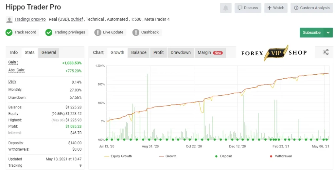Image resolution: width=335 pixels, height=171 pixels.
Task: Click the Forex VIP Shop logo
Action: coord(274,53)
